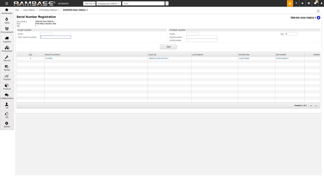Open the hamburger main menu
Image resolution: width=324 pixels, height=180 pixels.
tap(6, 3)
